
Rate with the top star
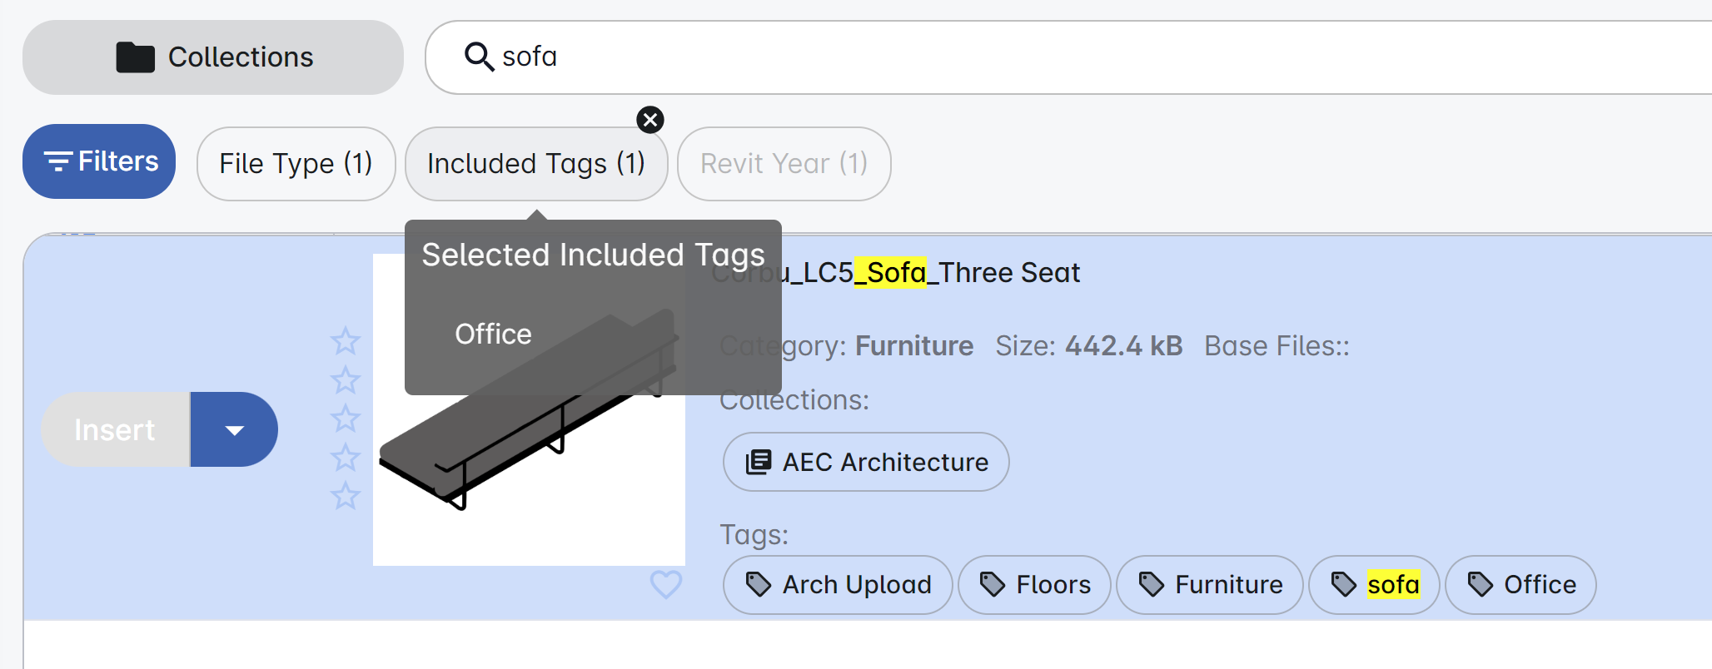pos(345,340)
